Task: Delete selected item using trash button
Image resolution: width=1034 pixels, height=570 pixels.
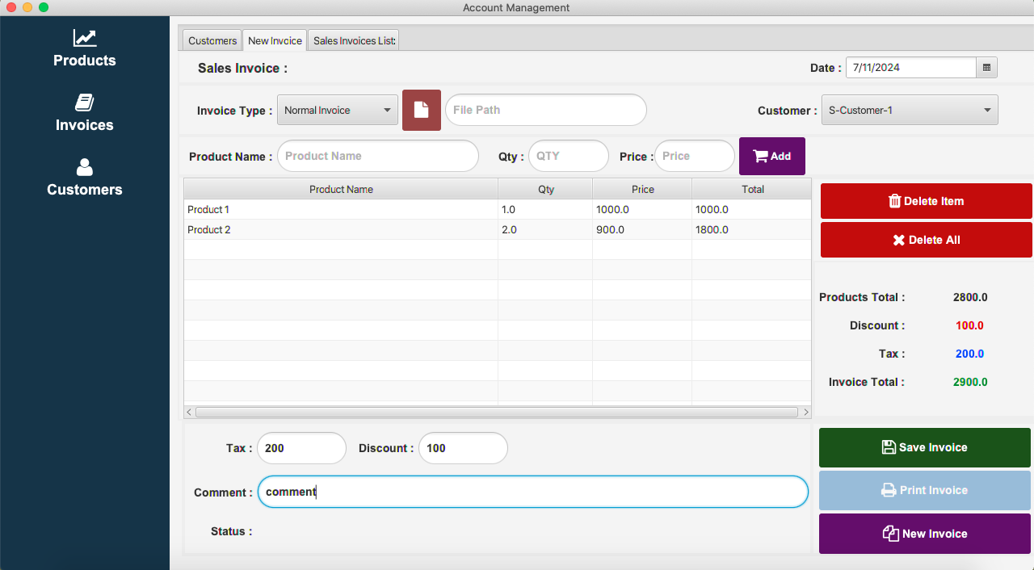Action: 927,201
